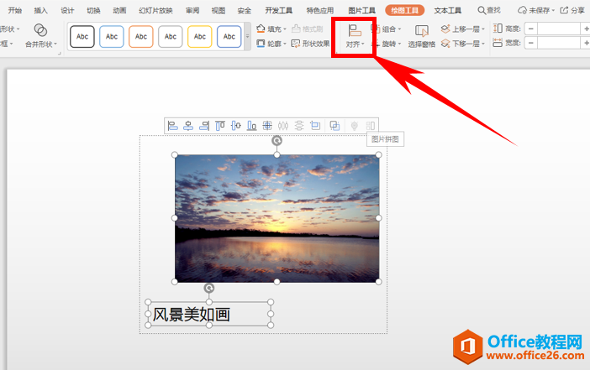Click the Share (分享) button
Image resolution: width=590 pixels, height=370 pixels.
click(572, 11)
